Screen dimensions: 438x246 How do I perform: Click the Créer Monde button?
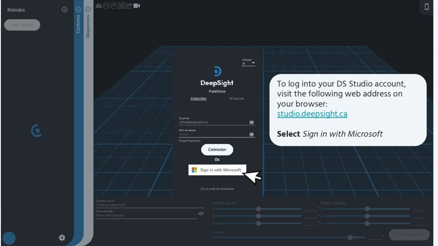click(x=22, y=25)
